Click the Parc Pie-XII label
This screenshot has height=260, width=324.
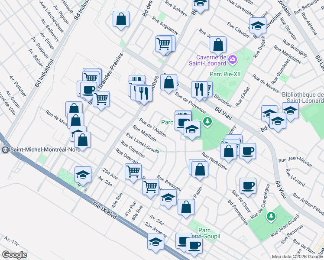pos(225,74)
